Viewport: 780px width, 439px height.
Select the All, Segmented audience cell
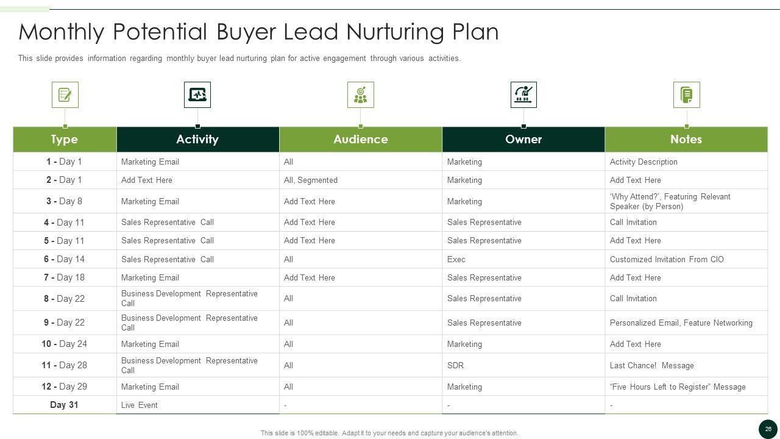(x=311, y=180)
